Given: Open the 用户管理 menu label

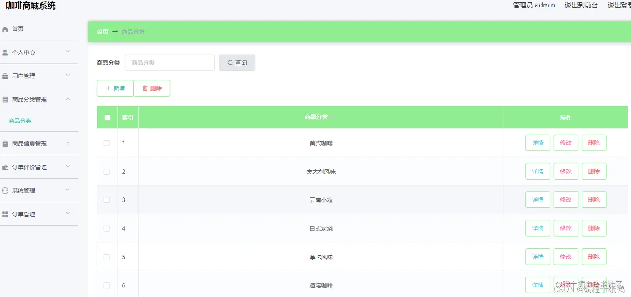Looking at the screenshot, I should click(23, 76).
